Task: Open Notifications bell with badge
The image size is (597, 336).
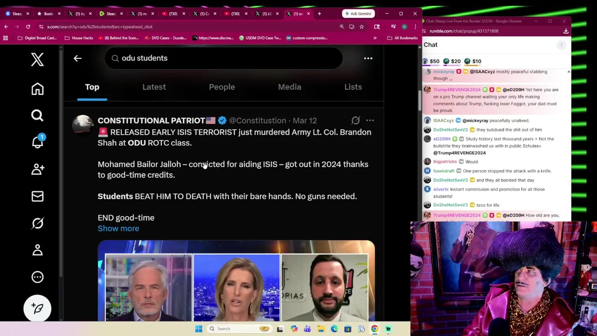Action: pyautogui.click(x=38, y=142)
